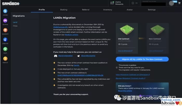Viewport: 182px width, 106px height.
Task: Open the Market sidebar icon
Action: point(5,31)
